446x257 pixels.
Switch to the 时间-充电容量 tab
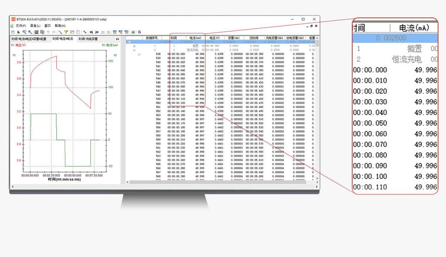(x=88, y=39)
